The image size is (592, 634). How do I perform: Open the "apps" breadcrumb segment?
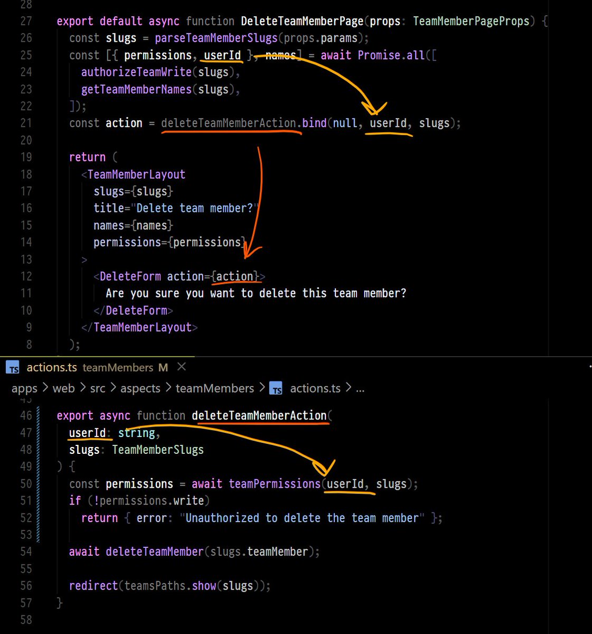(x=24, y=388)
